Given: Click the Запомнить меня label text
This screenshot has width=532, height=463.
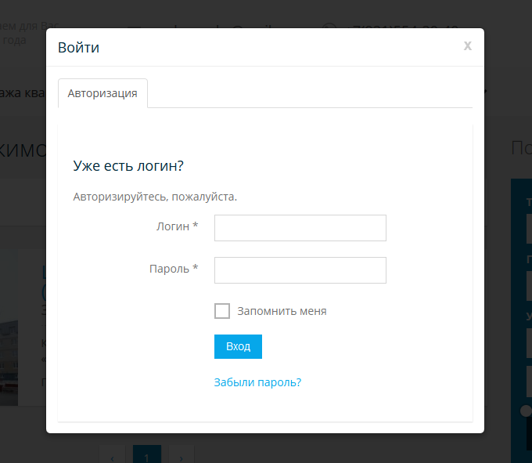Looking at the screenshot, I should coord(282,311).
